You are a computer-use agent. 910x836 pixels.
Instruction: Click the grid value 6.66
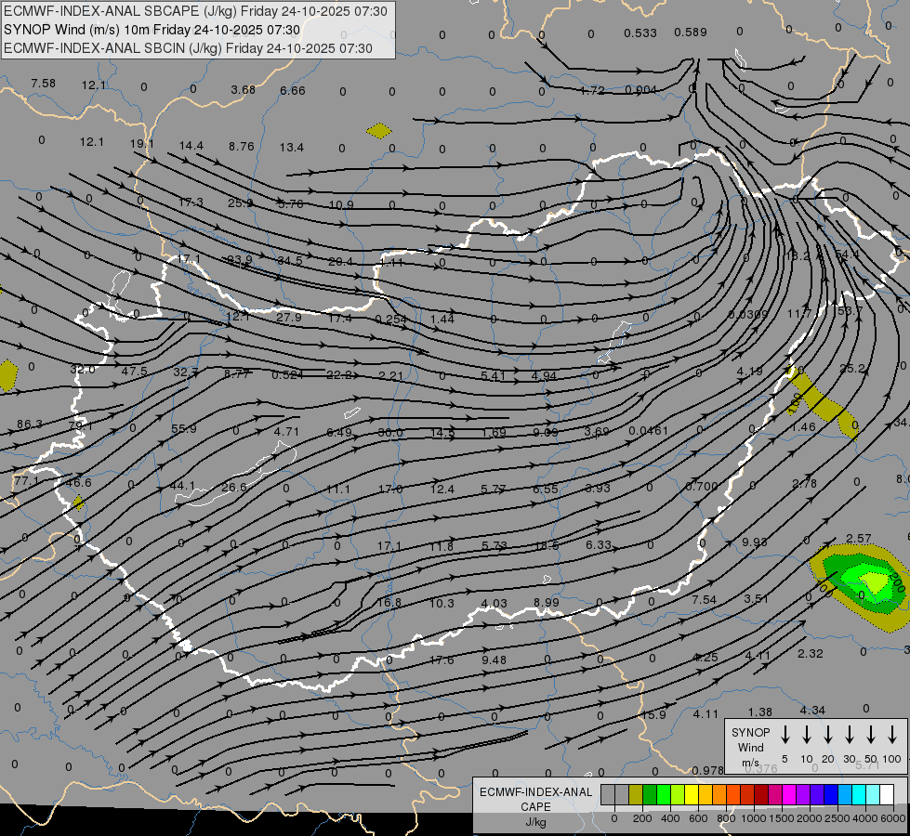tap(293, 90)
